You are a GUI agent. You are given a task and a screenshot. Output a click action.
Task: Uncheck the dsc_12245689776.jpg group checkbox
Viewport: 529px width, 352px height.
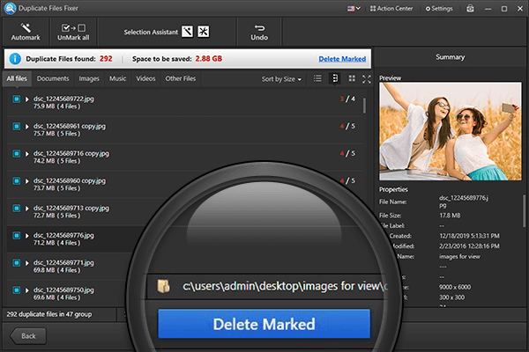click(x=16, y=236)
